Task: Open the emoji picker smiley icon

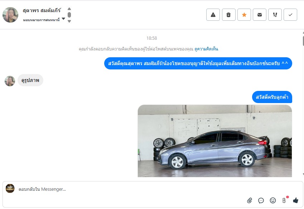Action: 272,200
